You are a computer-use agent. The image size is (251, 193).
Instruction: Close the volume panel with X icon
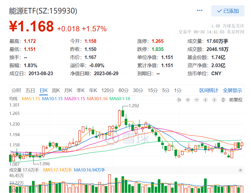click(x=240, y=170)
